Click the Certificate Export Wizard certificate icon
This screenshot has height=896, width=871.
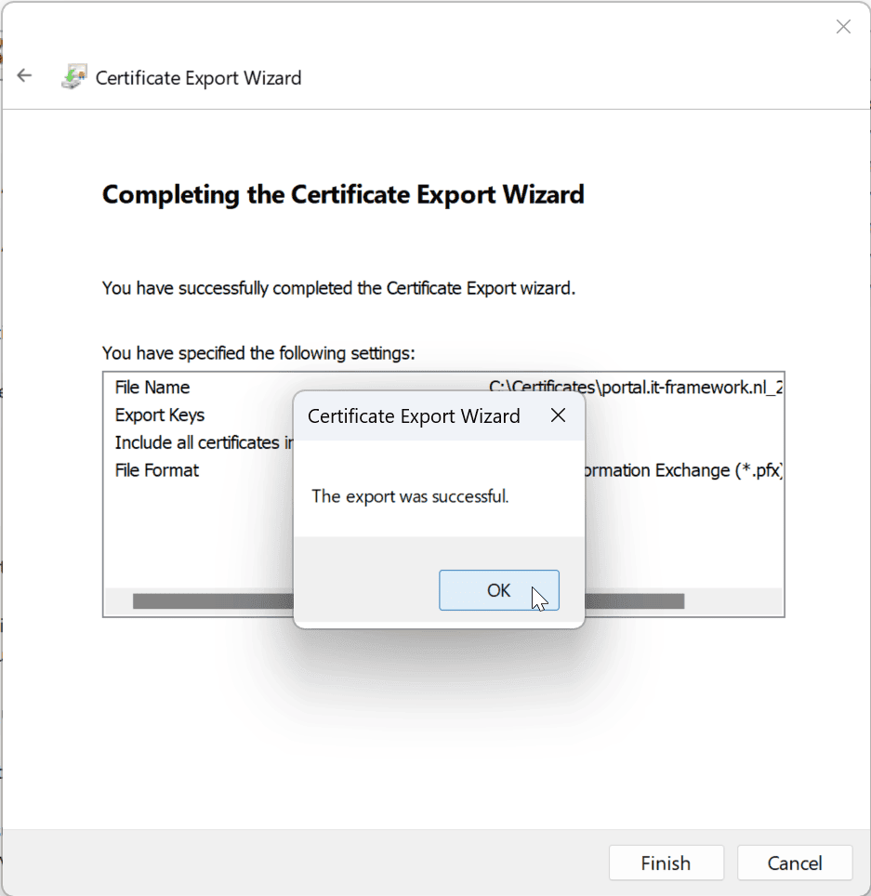(72, 75)
